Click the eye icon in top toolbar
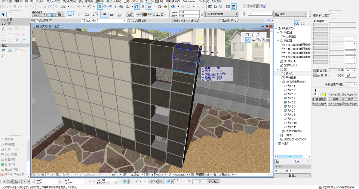The width and height of the screenshot is (359, 189). click(x=251, y=6)
